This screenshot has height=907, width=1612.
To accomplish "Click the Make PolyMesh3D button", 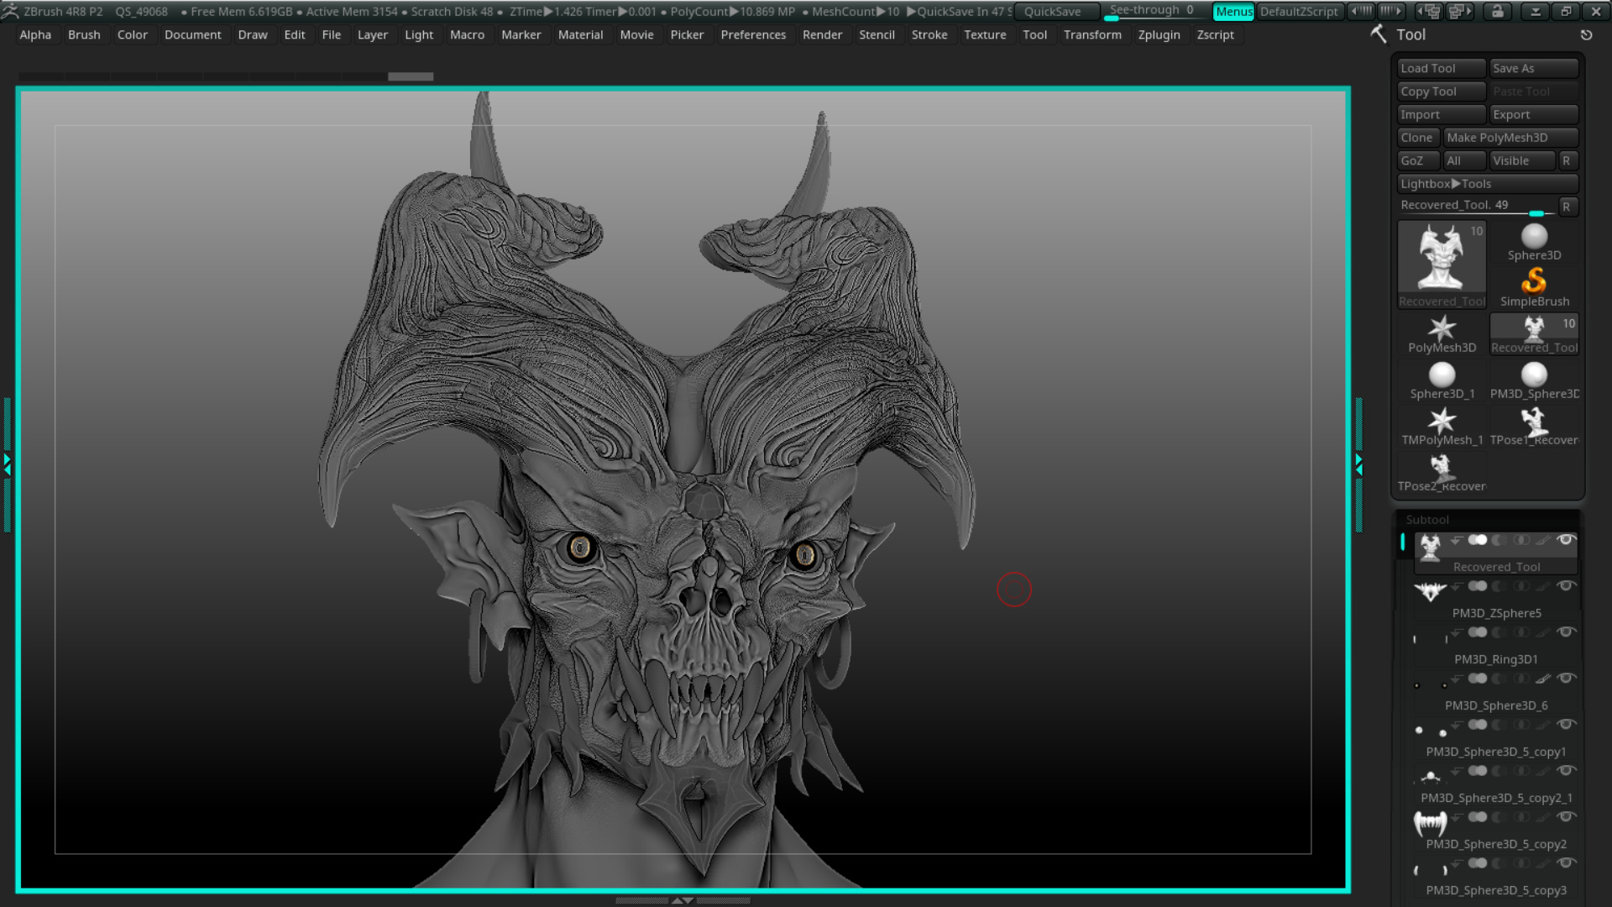I will click(x=1510, y=138).
